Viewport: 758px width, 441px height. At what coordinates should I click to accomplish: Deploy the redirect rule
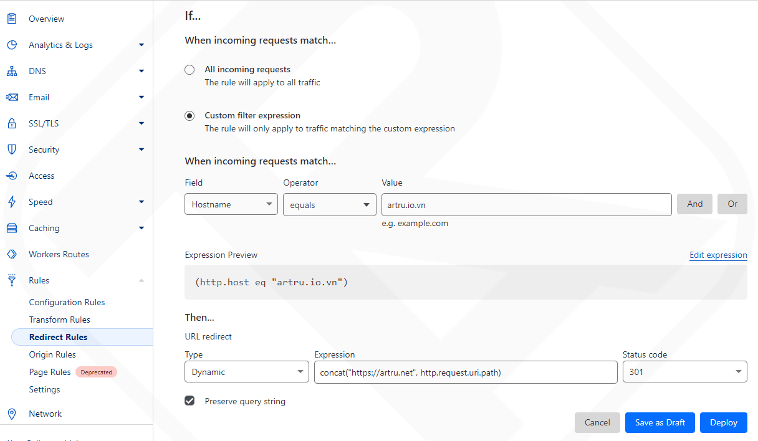(724, 422)
